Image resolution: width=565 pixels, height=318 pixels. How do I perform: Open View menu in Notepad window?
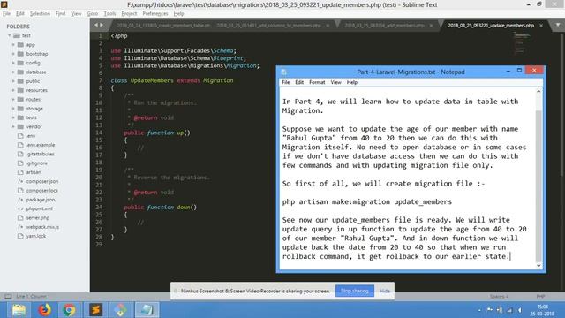pyautogui.click(x=335, y=82)
